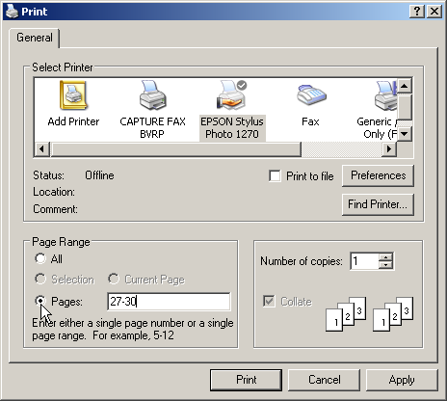Image resolution: width=447 pixels, height=401 pixels.
Task: Click the Offline status text
Action: click(x=99, y=175)
